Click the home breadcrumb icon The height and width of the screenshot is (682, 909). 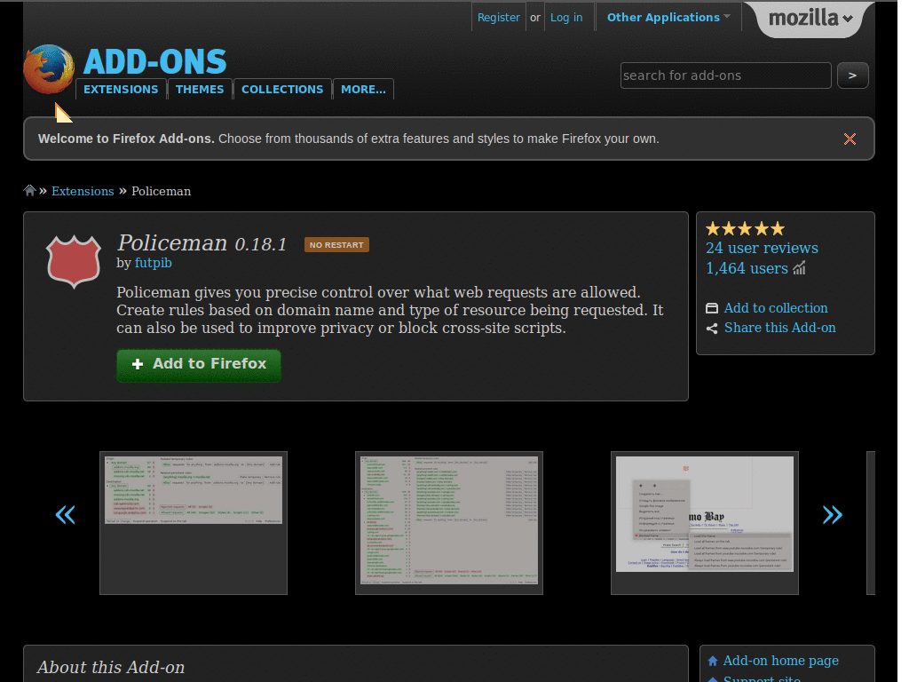pyautogui.click(x=29, y=190)
